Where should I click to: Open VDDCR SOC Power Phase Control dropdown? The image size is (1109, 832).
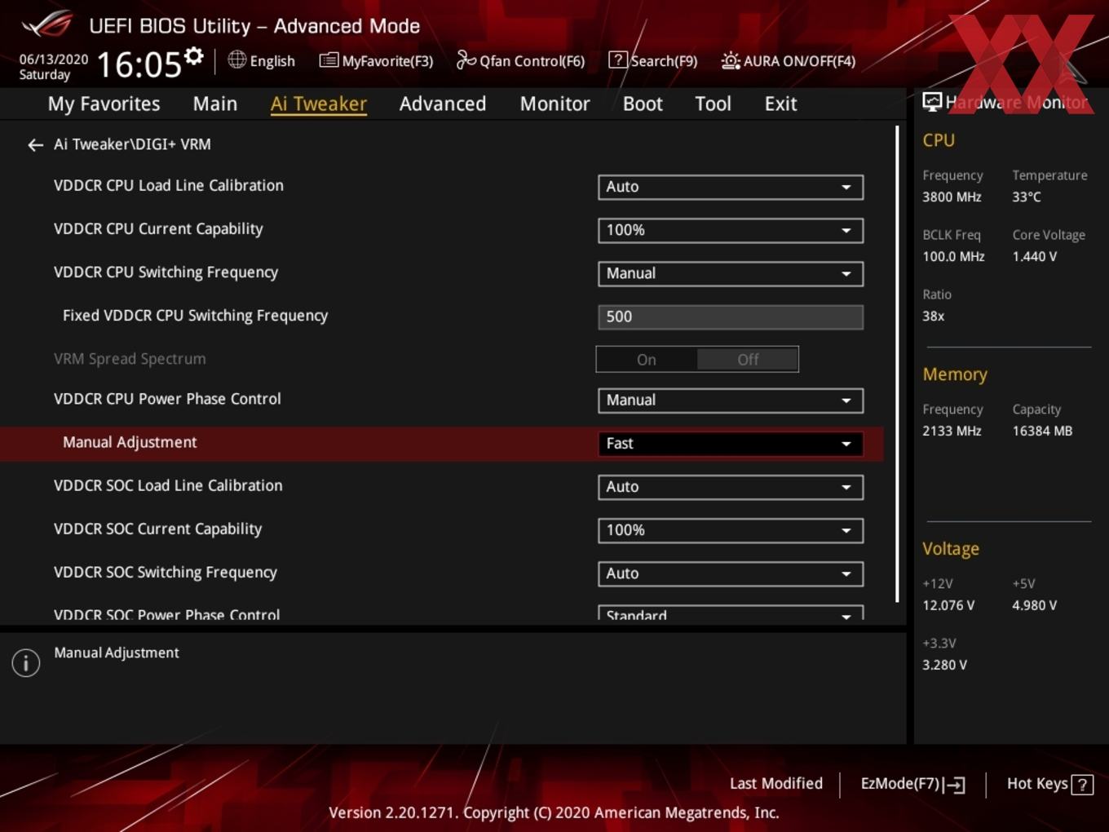pos(731,613)
